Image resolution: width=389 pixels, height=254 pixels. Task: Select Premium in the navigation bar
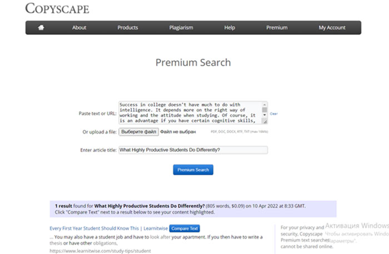click(x=277, y=28)
